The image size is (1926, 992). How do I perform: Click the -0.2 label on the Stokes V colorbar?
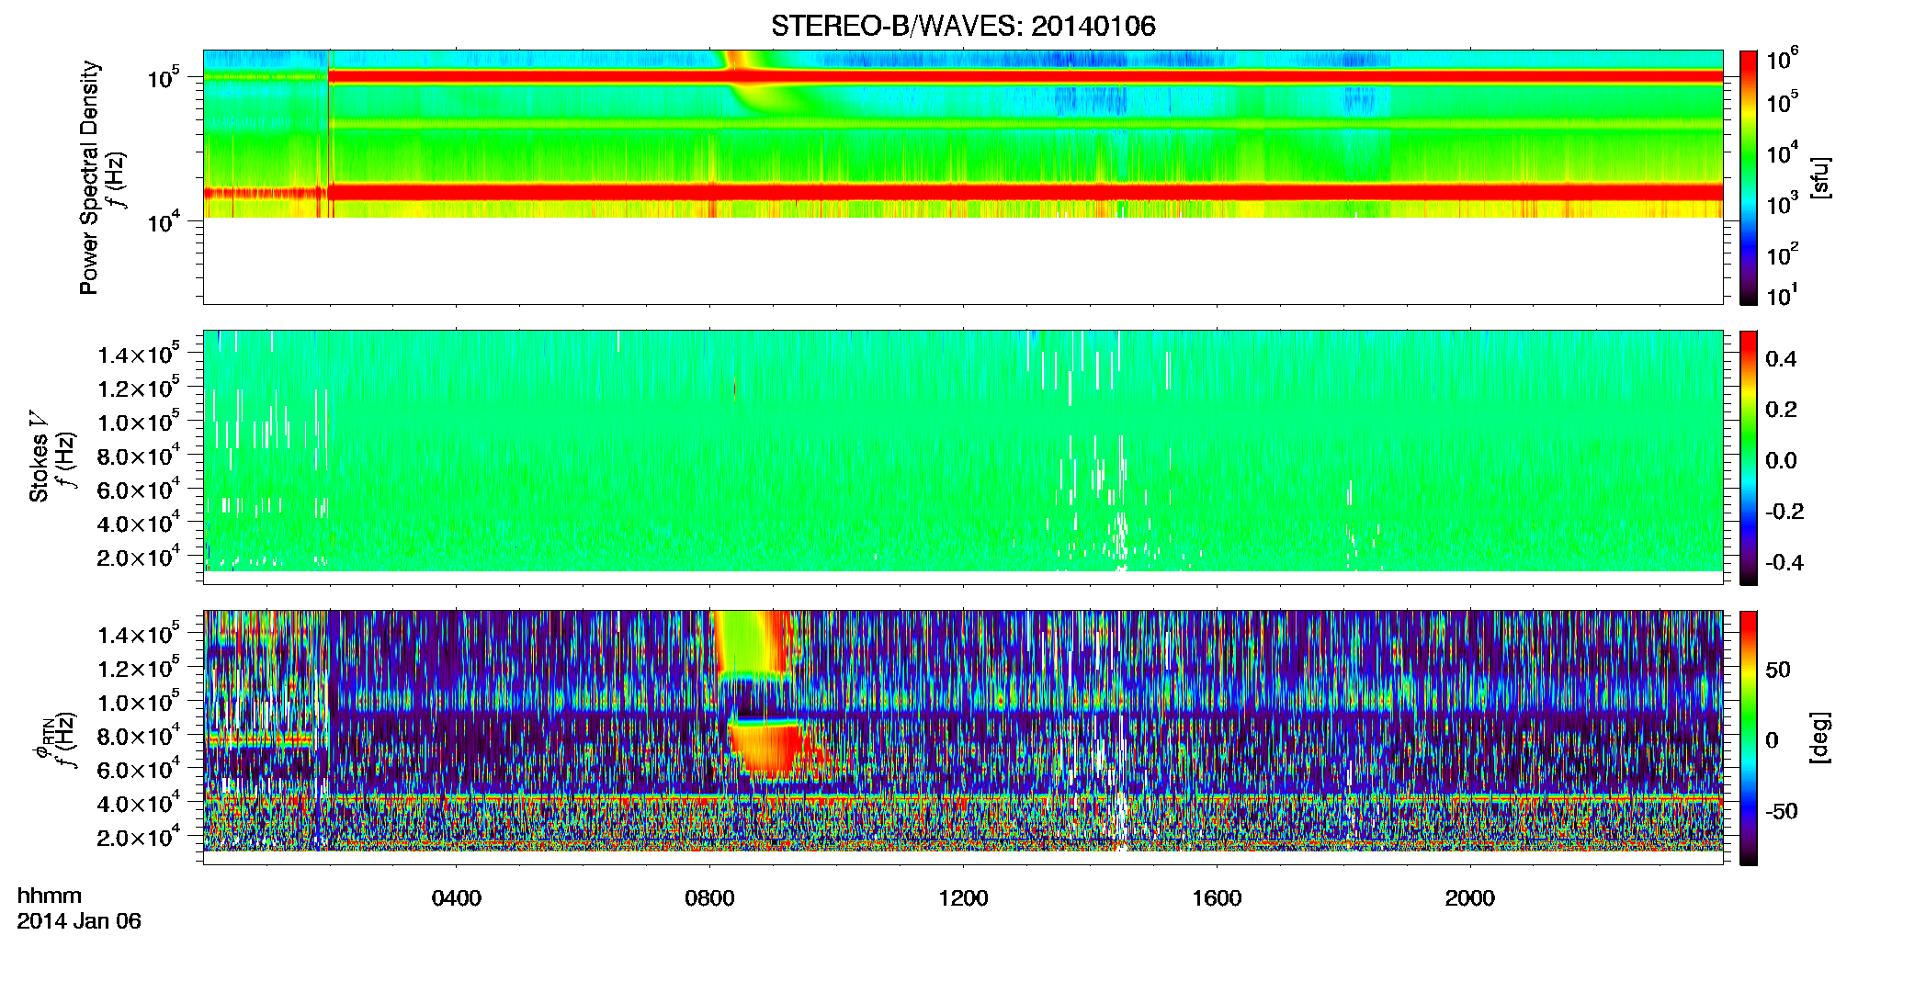(x=1784, y=512)
